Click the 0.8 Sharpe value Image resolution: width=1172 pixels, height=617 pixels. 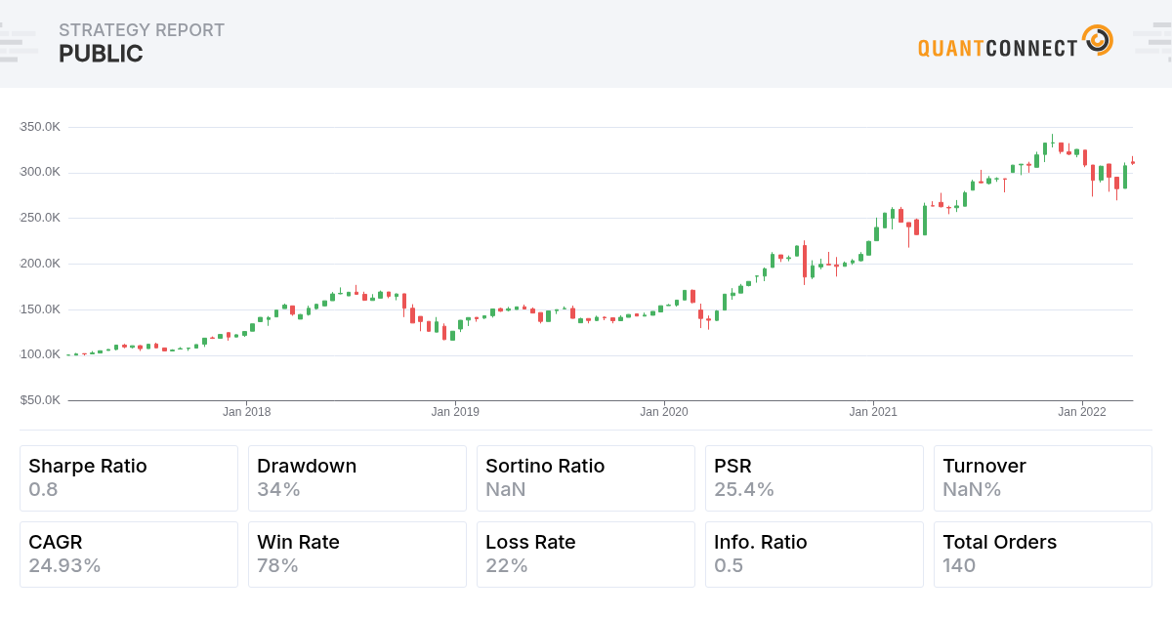pos(43,490)
